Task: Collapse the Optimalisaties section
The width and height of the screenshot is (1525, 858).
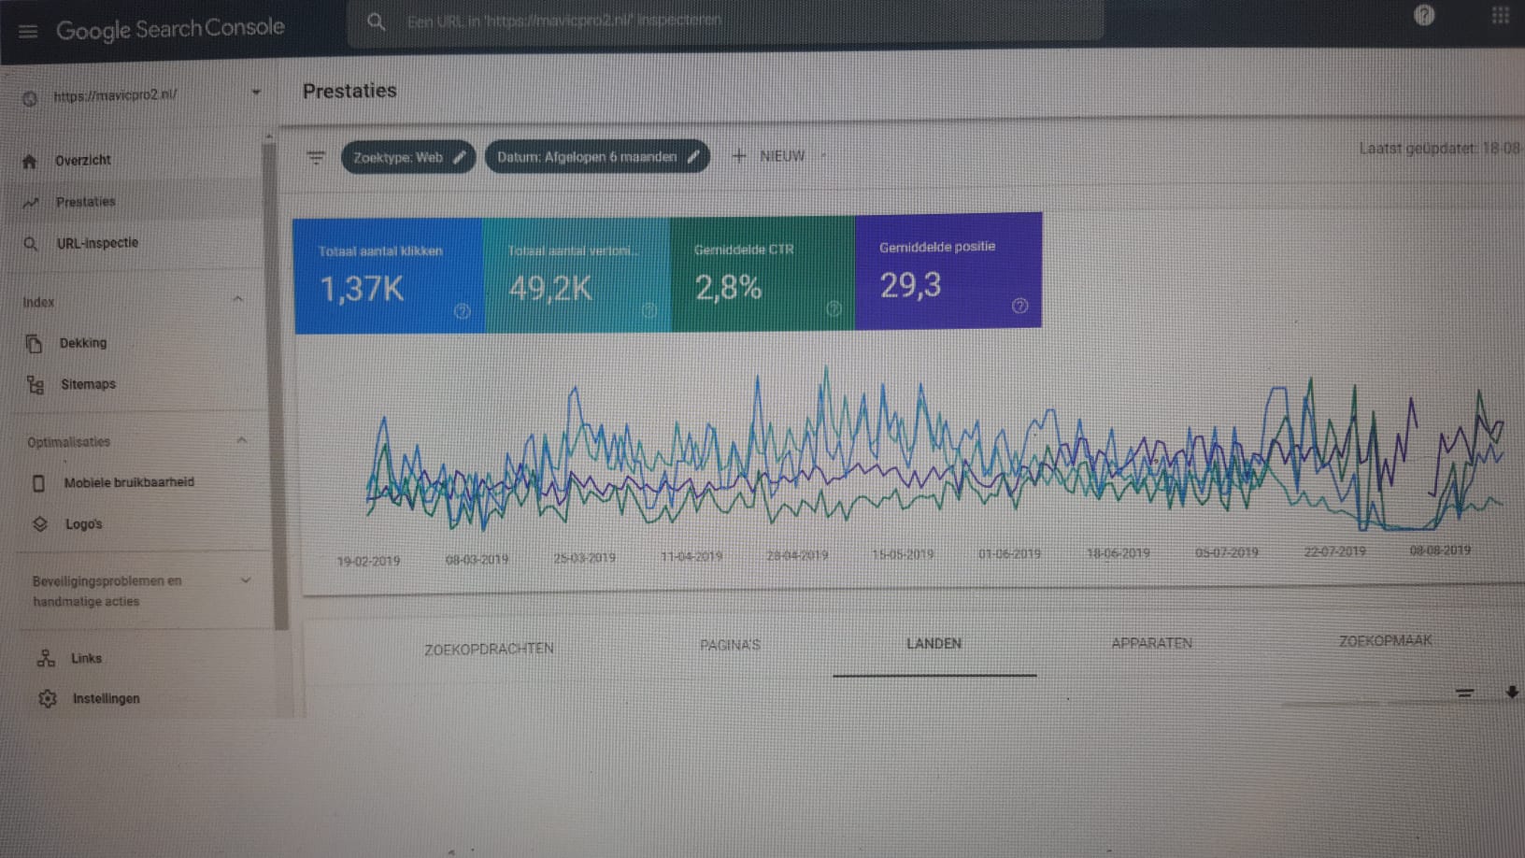Action: point(241,440)
